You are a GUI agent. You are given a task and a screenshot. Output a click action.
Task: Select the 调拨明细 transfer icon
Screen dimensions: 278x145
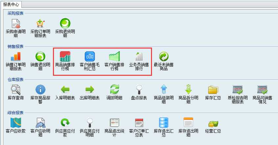(x=114, y=89)
